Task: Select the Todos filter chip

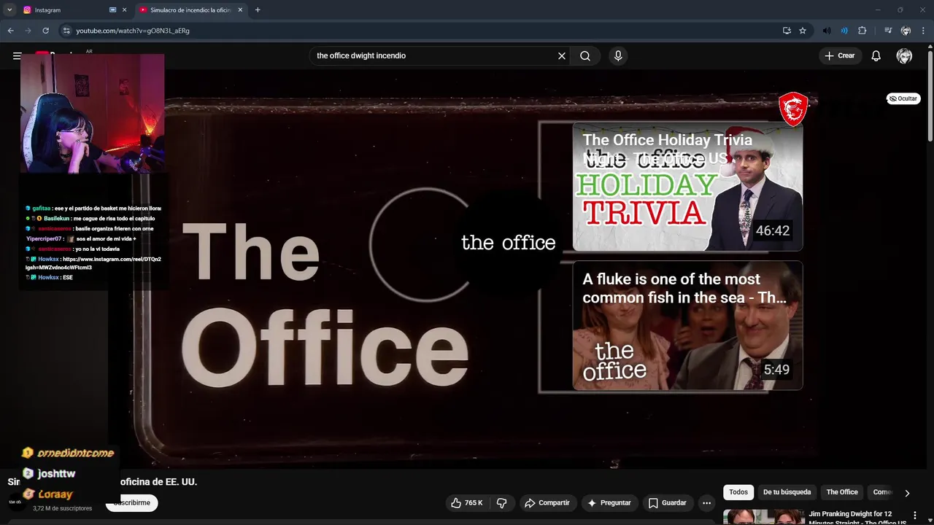Action: pyautogui.click(x=738, y=492)
